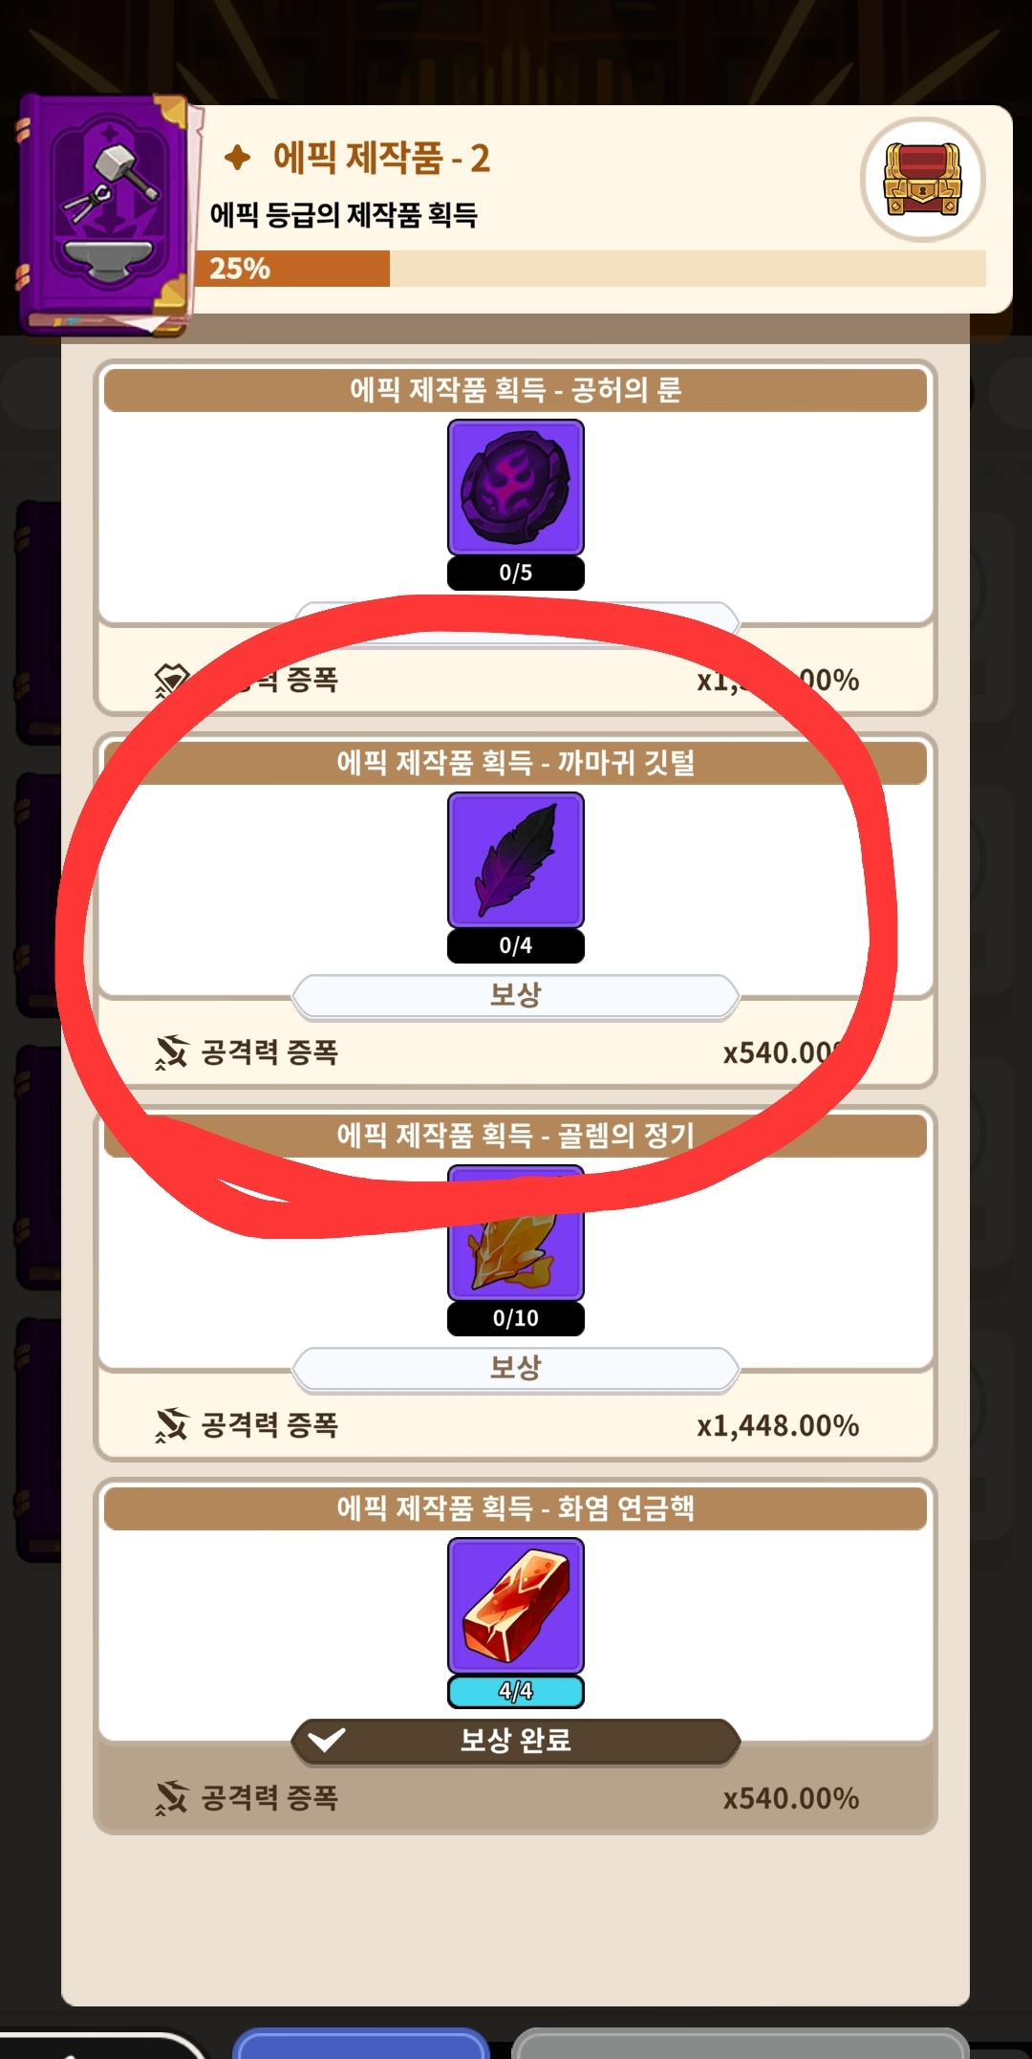Tap the 25% progress bar
This screenshot has height=2059, width=1032.
coord(591,269)
